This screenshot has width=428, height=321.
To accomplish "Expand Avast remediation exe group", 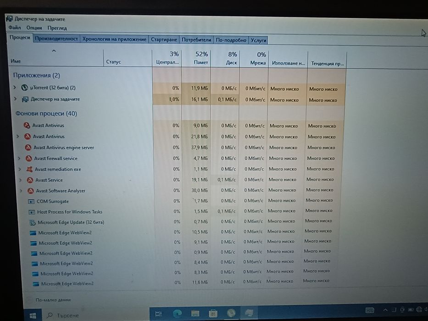I will (x=20, y=169).
